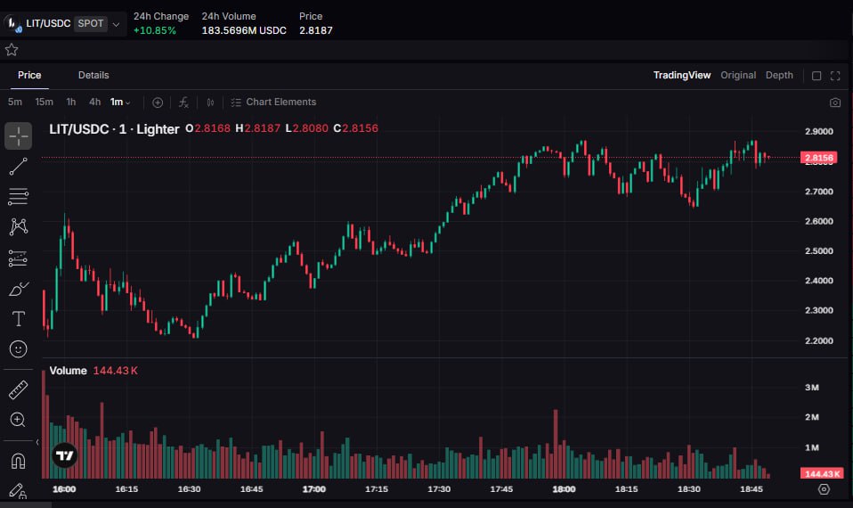
Task: Open the fx indicators menu
Action: click(x=183, y=102)
